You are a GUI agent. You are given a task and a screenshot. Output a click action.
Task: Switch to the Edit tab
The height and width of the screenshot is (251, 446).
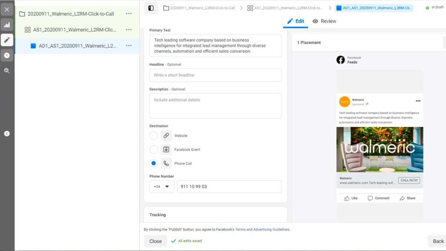(x=296, y=21)
